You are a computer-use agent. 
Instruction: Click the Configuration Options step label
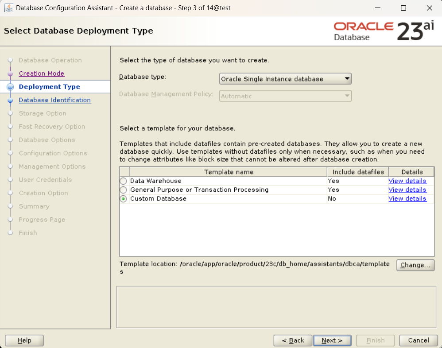click(x=53, y=153)
